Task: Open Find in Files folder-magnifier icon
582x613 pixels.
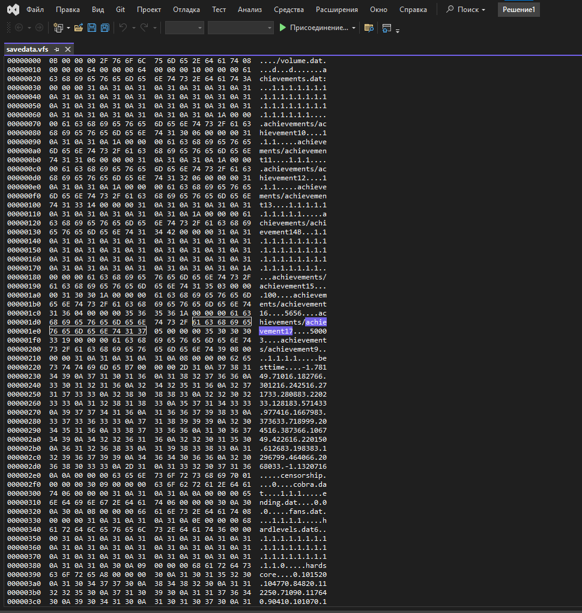Action: [x=369, y=28]
